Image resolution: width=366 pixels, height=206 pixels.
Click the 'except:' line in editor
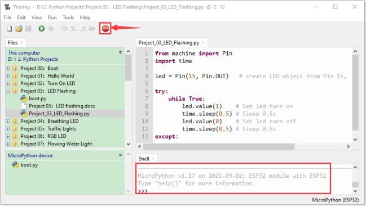click(166, 137)
